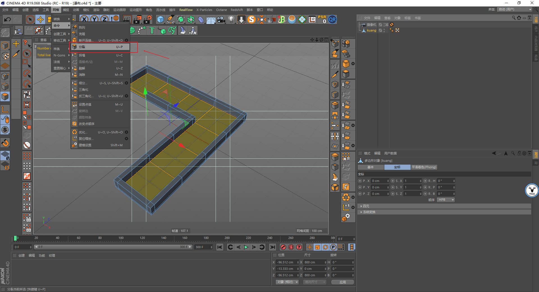The height and width of the screenshot is (292, 539).
Task: Open the 对象 (相对) coordinate mode dropdown
Action: (287, 282)
